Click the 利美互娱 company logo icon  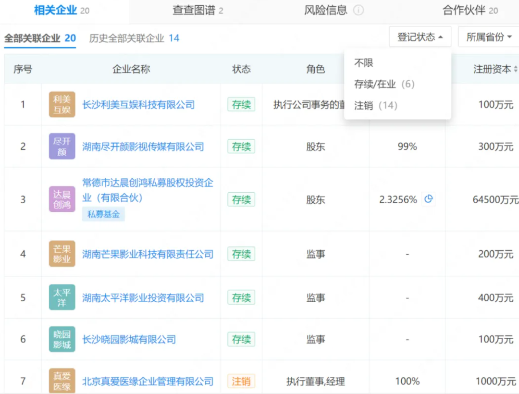[x=62, y=104]
